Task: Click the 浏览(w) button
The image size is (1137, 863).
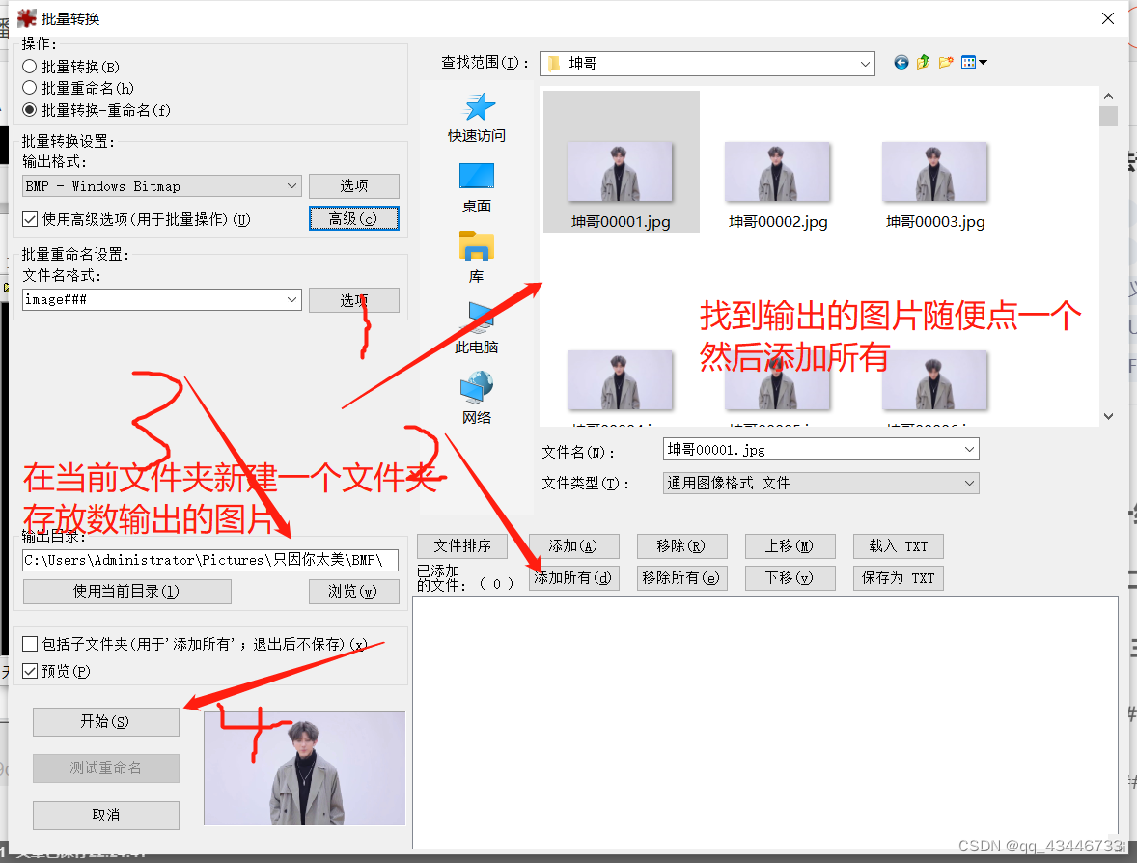Action: coord(354,592)
